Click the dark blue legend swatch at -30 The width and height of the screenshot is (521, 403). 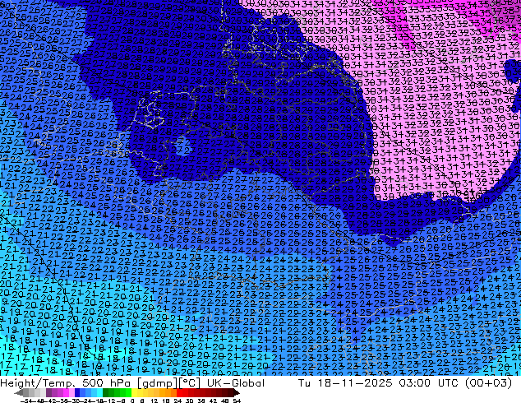pos(77,392)
